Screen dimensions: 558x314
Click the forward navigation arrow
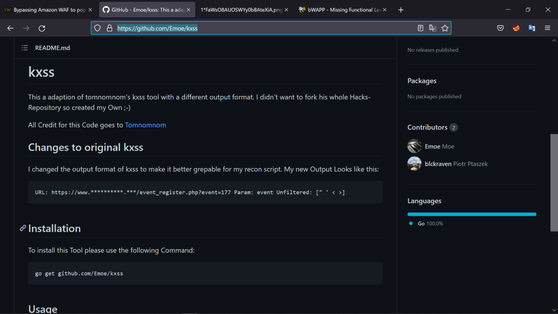[x=26, y=28]
